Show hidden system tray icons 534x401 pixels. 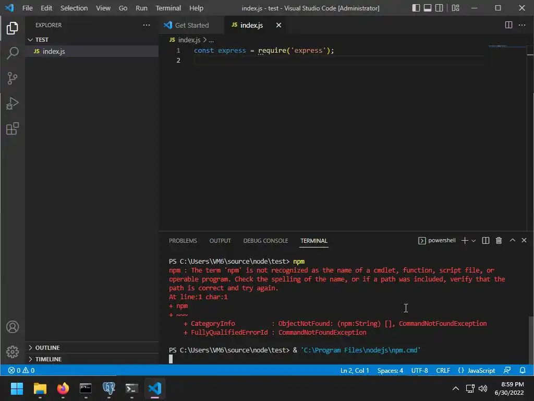click(455, 388)
